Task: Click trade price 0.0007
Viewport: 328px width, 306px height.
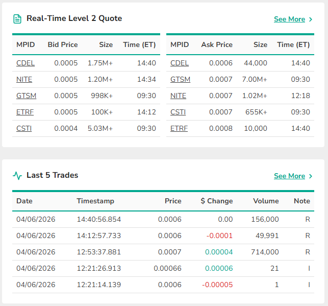Action: click(170, 252)
